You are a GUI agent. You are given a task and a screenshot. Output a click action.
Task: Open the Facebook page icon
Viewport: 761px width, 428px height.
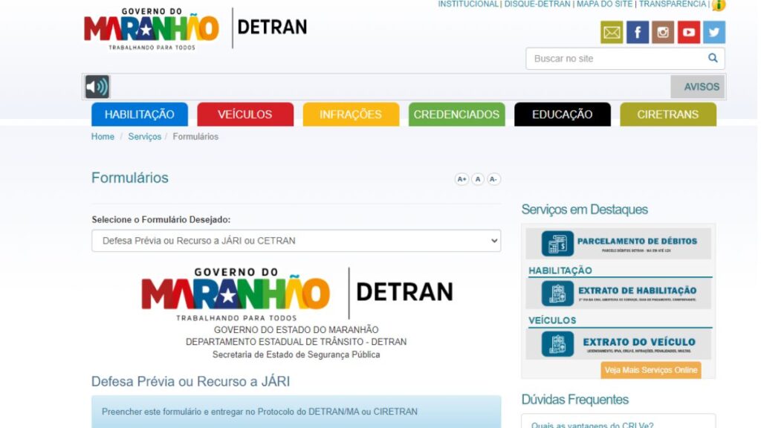coord(638,33)
